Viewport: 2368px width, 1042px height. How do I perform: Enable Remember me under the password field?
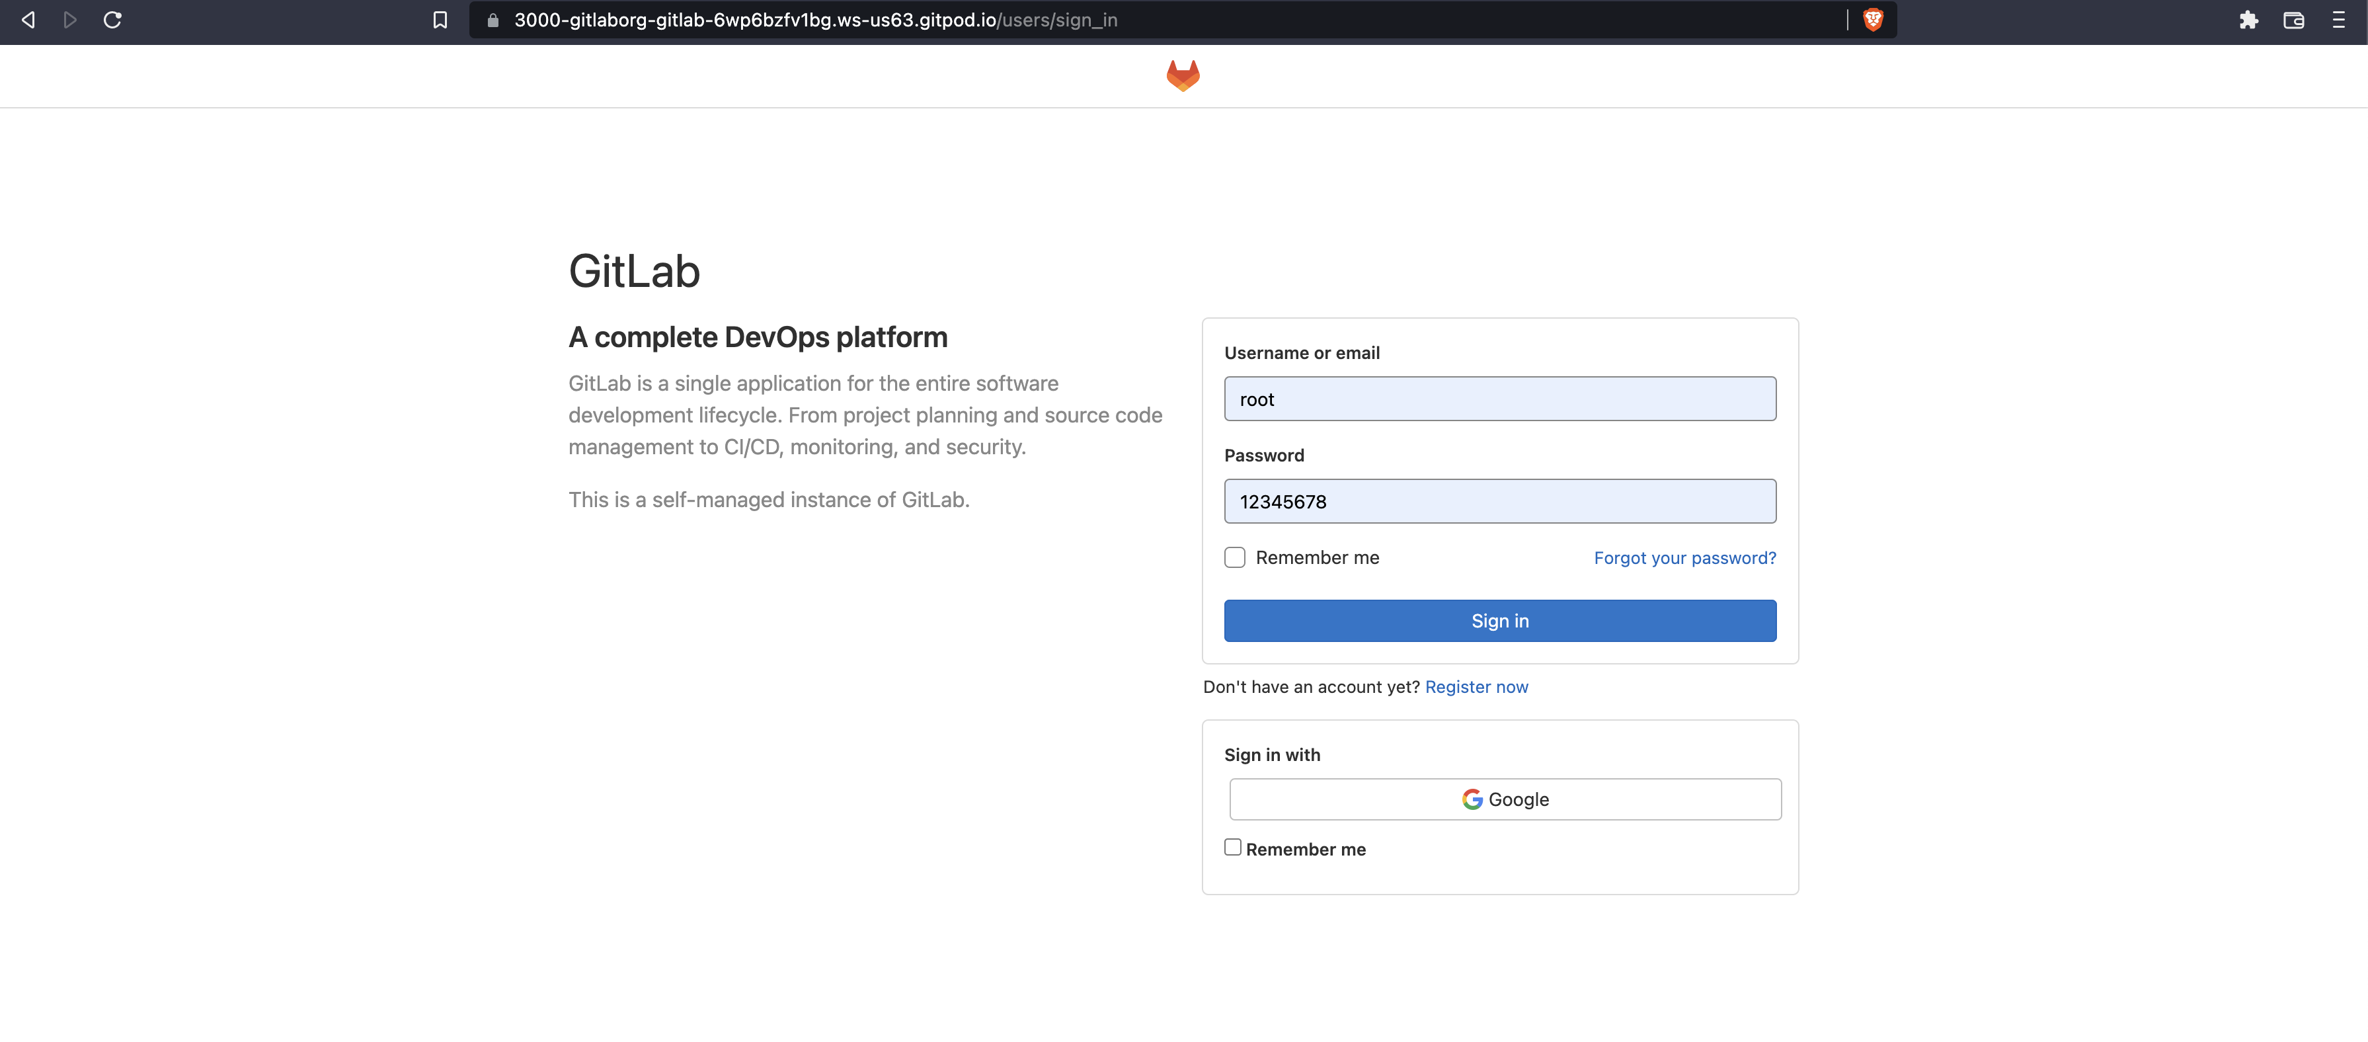point(1234,557)
